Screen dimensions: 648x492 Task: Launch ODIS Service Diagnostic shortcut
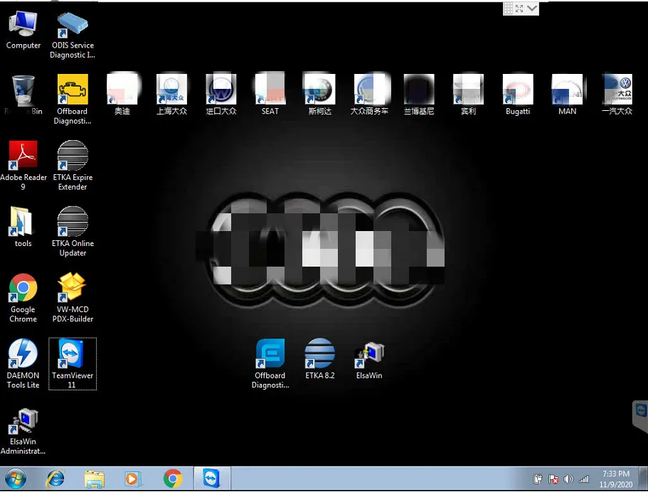click(x=73, y=35)
